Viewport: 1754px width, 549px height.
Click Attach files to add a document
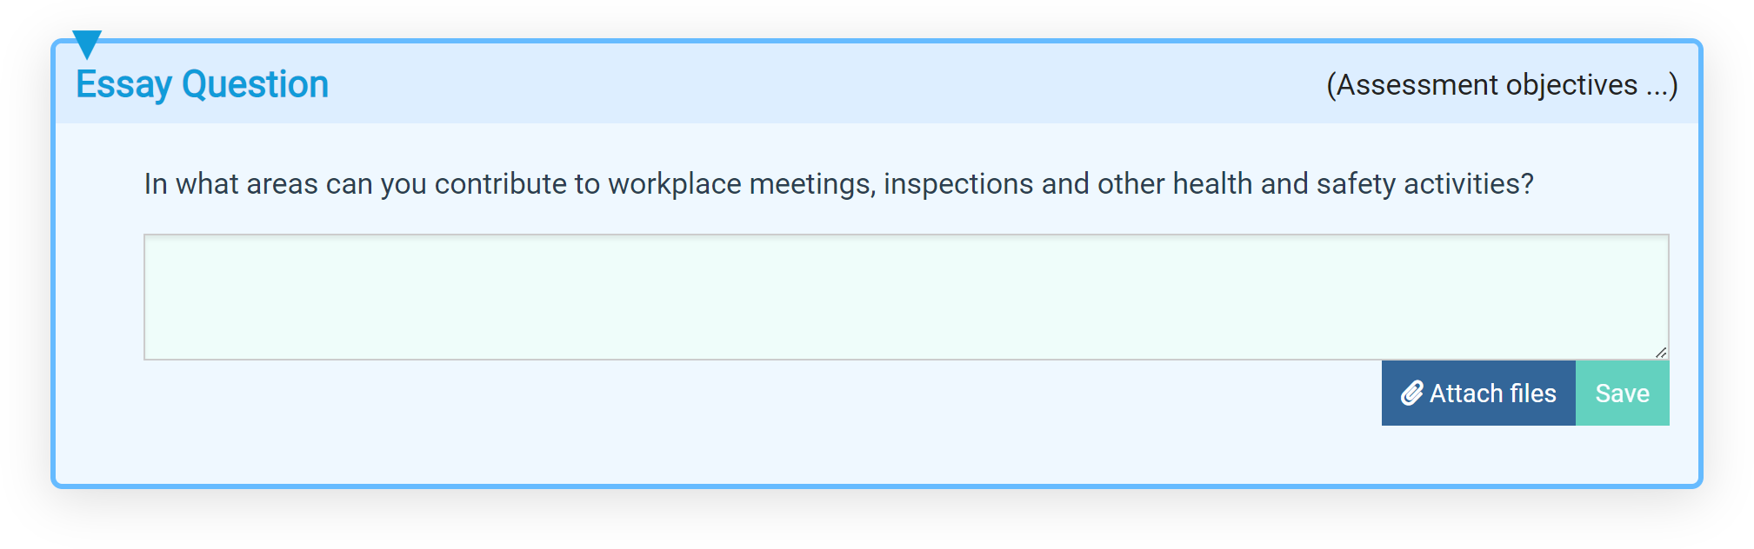click(x=1477, y=393)
